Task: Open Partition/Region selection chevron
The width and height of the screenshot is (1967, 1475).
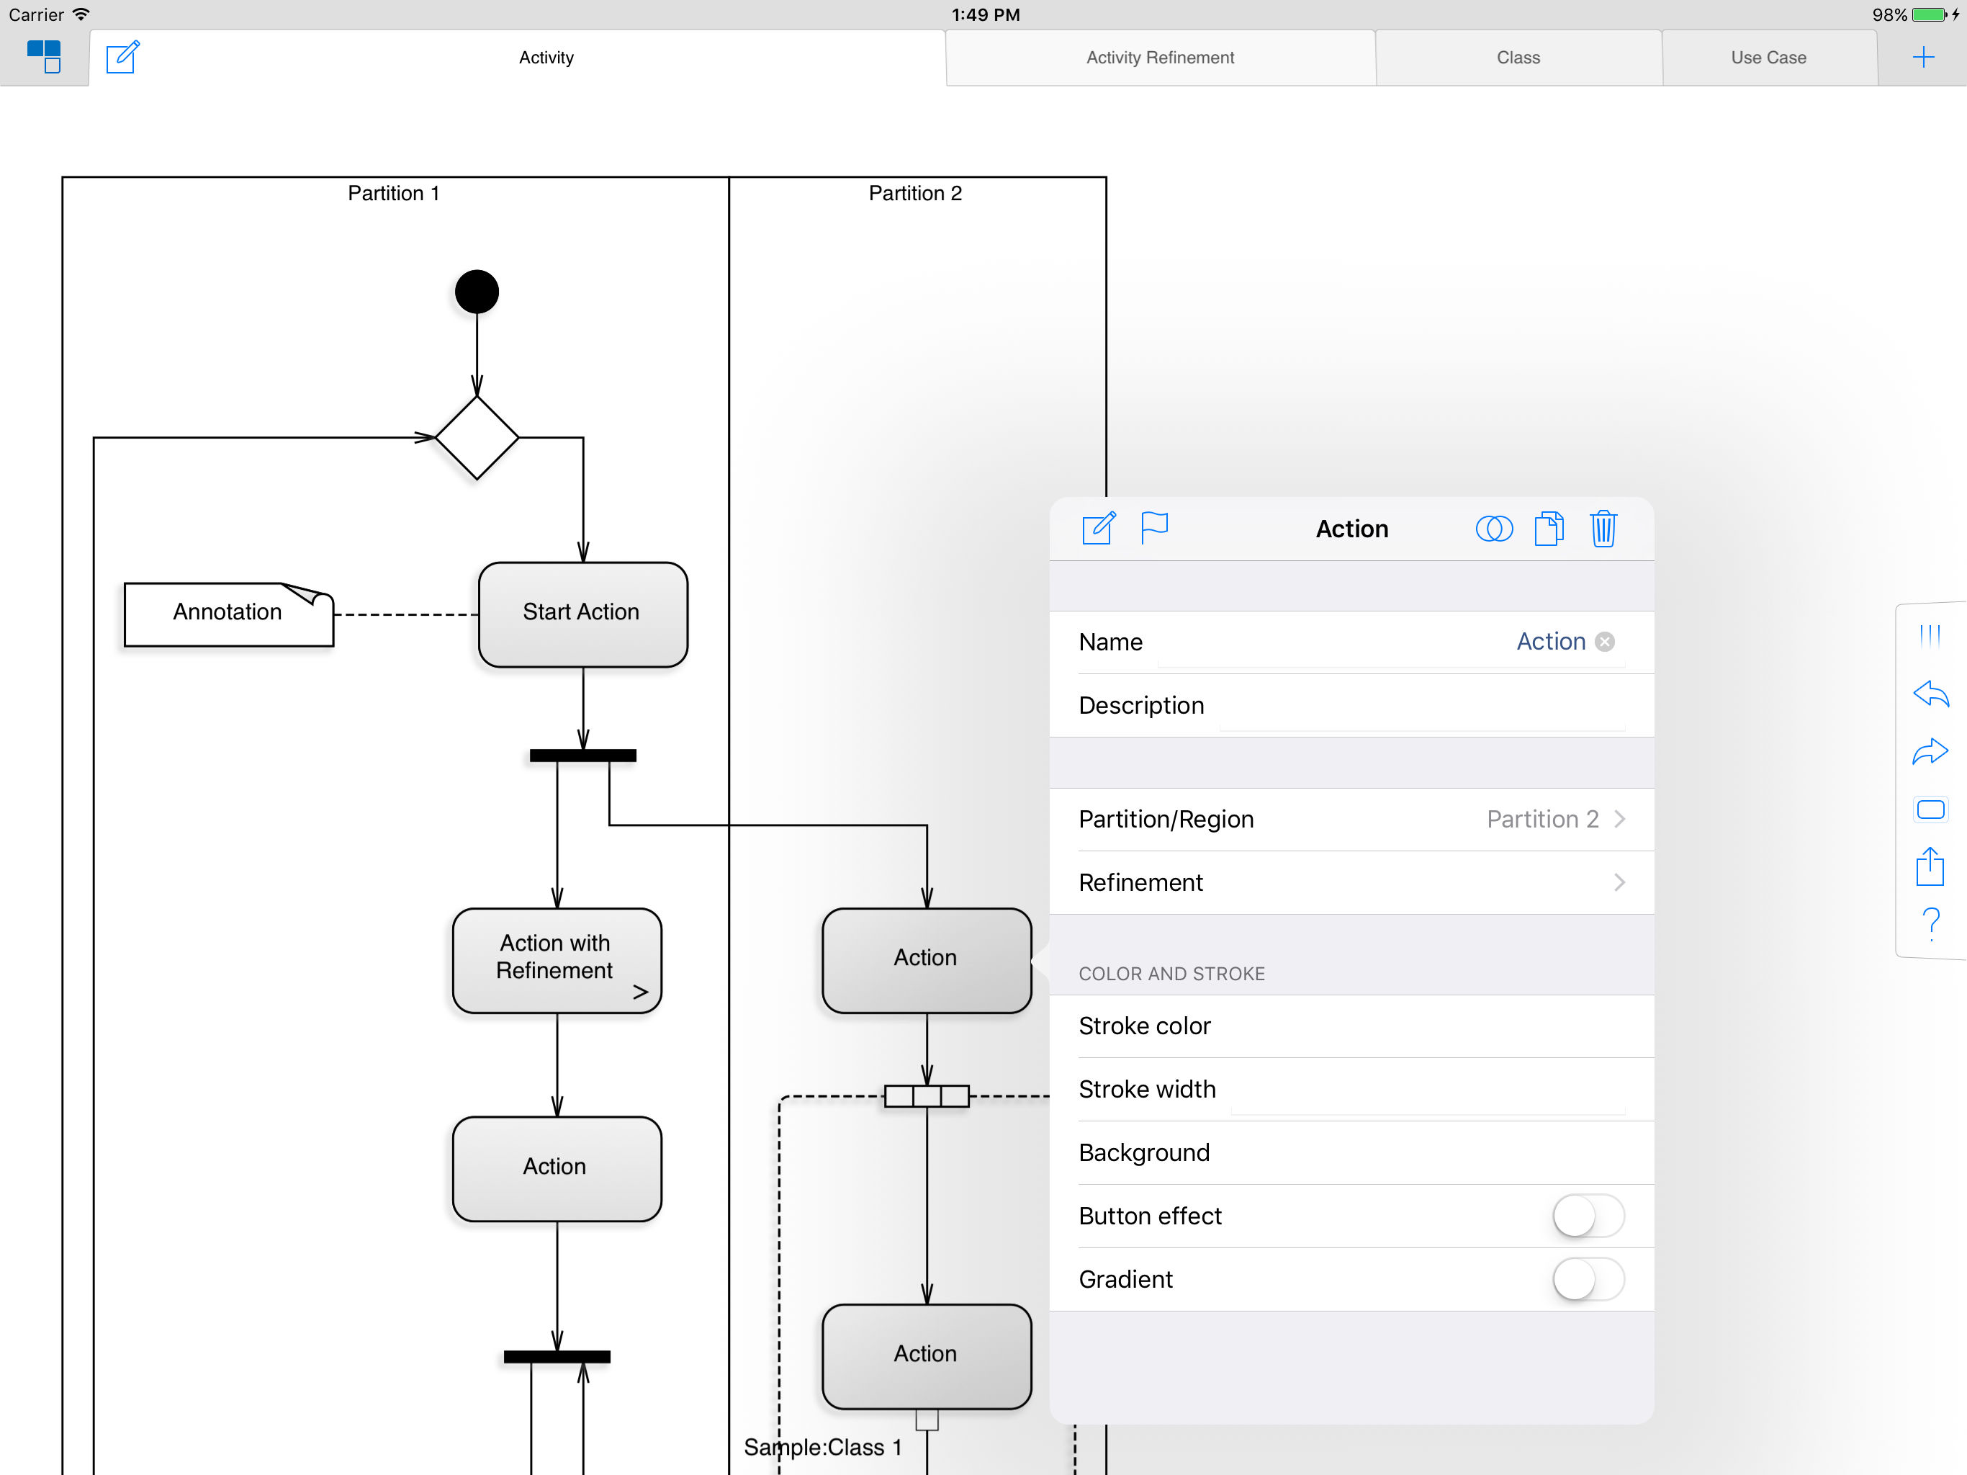Action: 1619,818
